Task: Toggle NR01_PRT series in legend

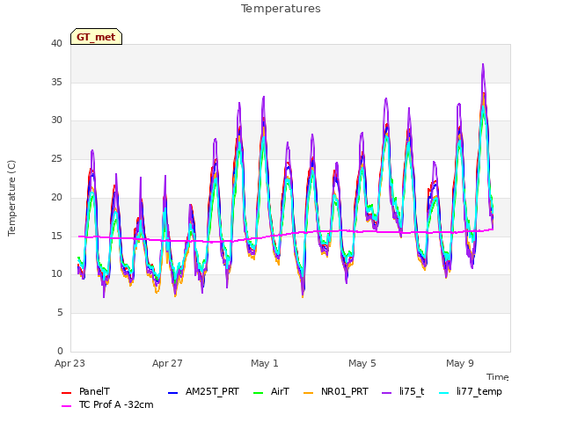Action: (x=336, y=391)
